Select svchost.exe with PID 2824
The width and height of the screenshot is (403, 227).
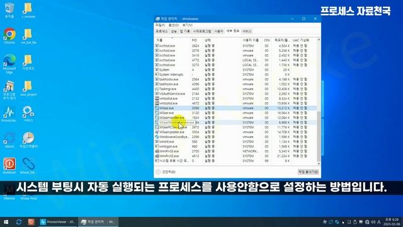[236, 46]
